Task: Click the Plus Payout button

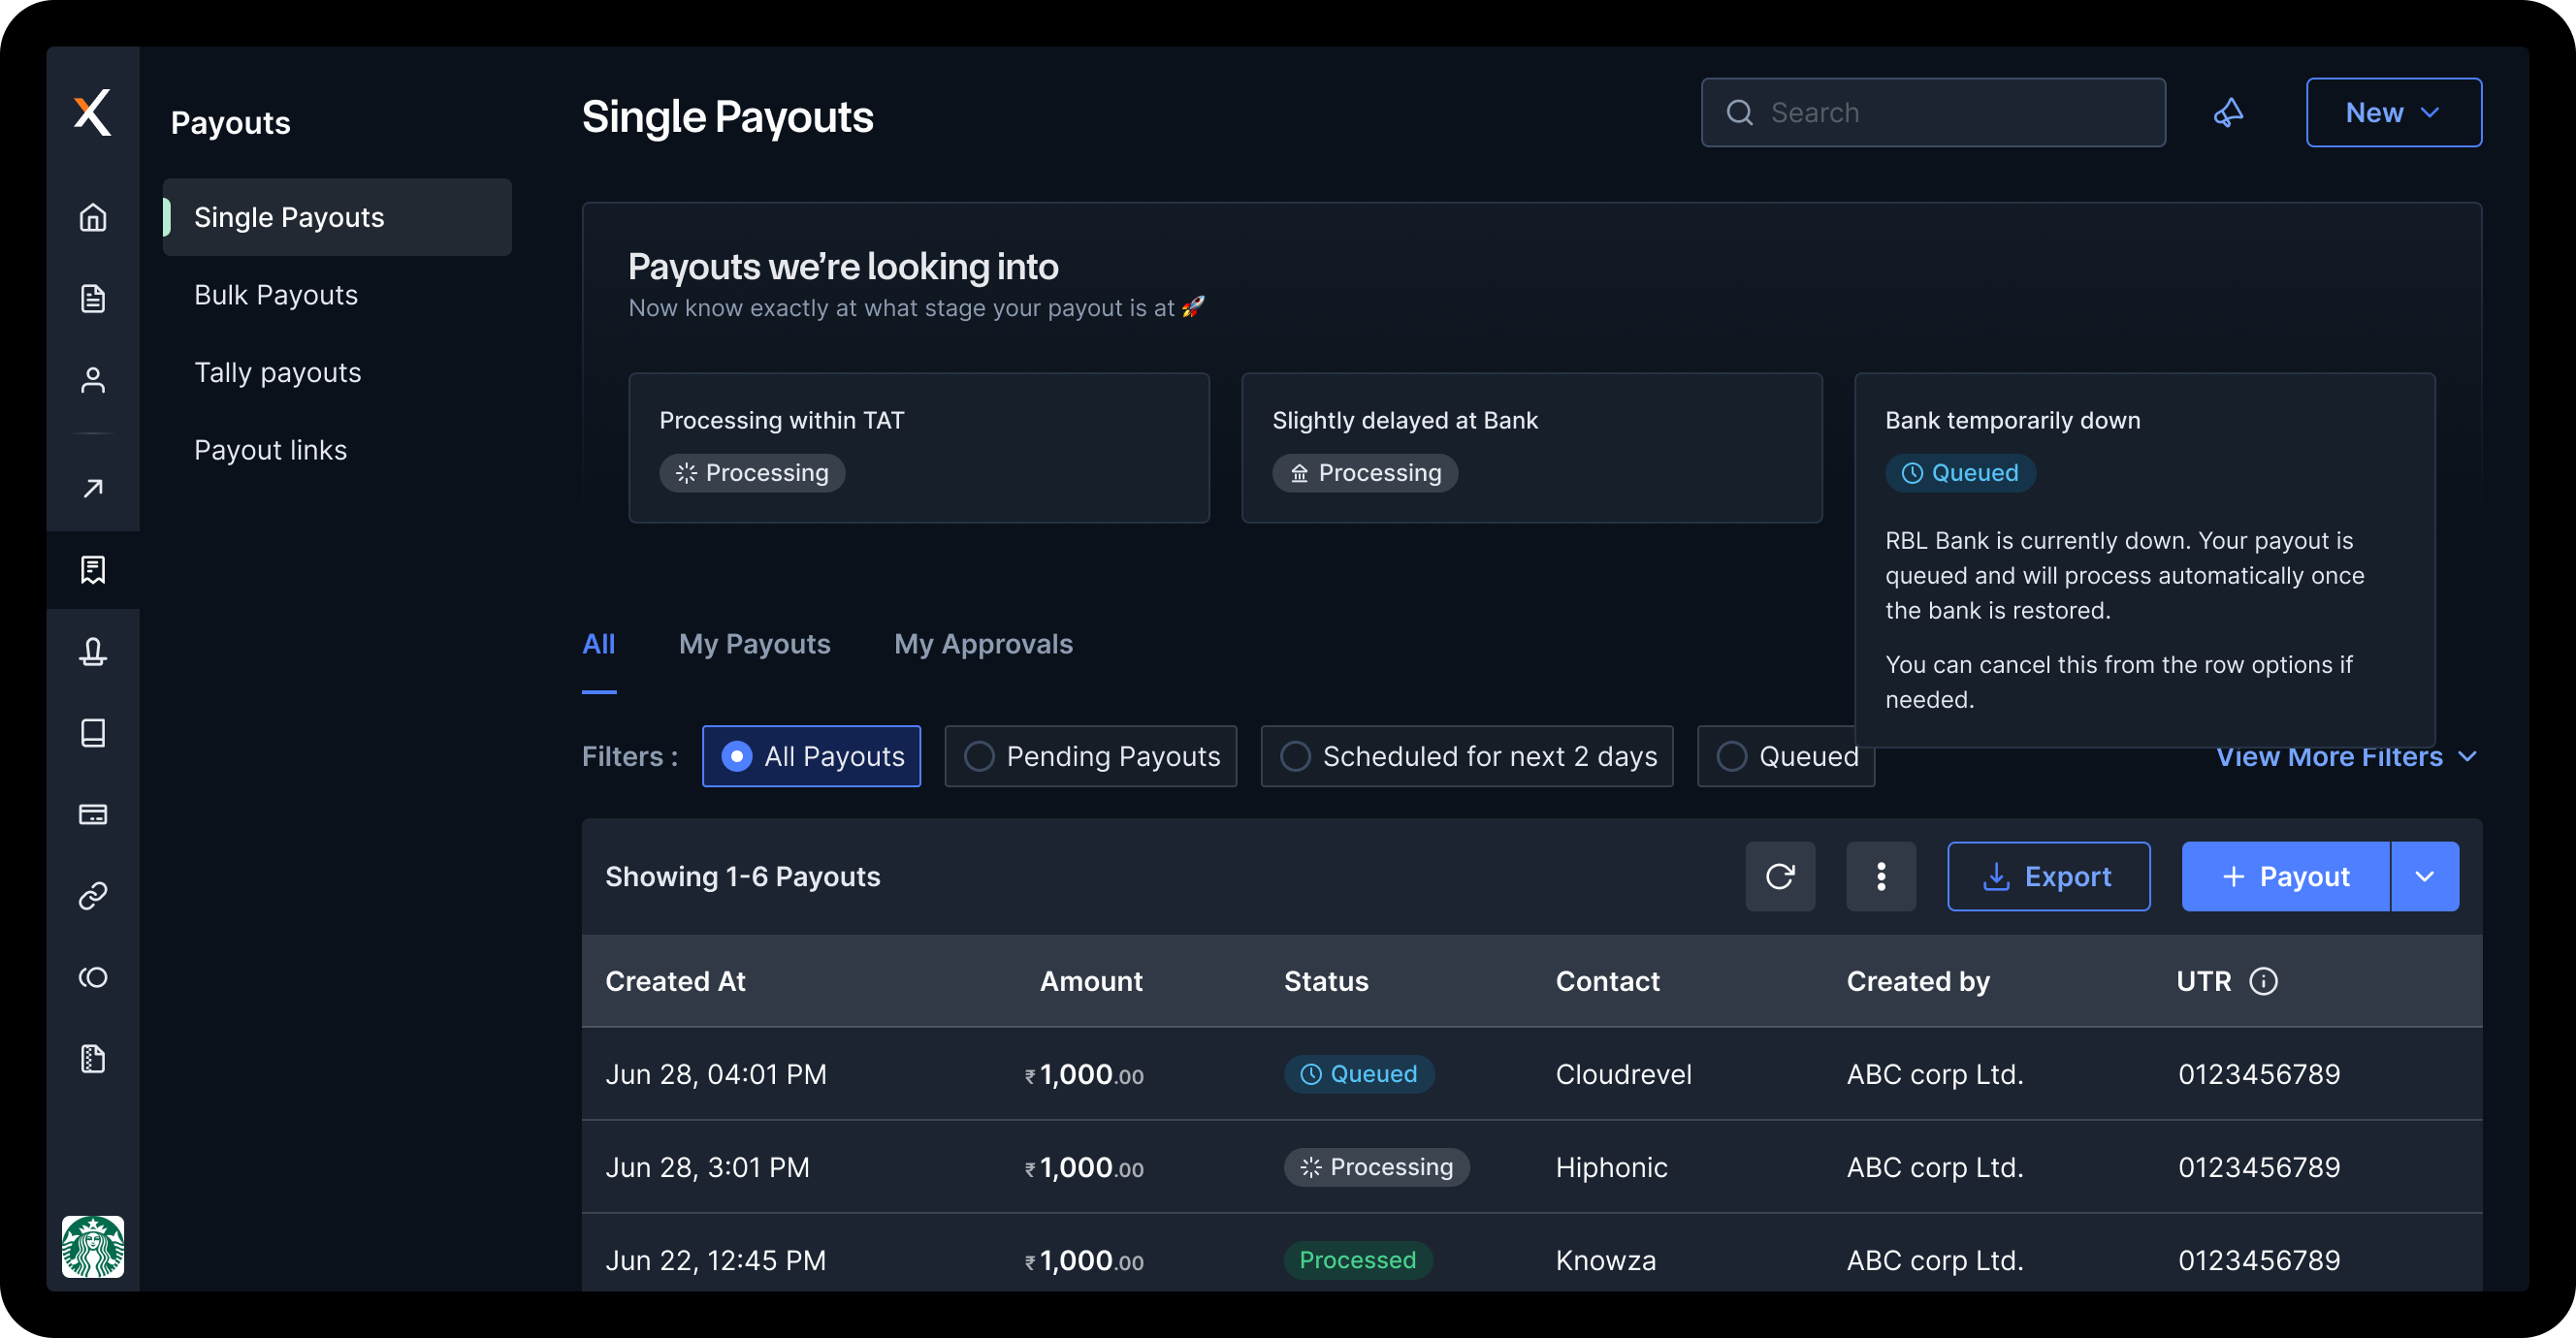Action: (x=2285, y=876)
